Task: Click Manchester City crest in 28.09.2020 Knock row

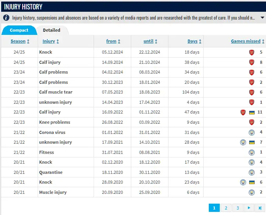Action: tap(243, 182)
